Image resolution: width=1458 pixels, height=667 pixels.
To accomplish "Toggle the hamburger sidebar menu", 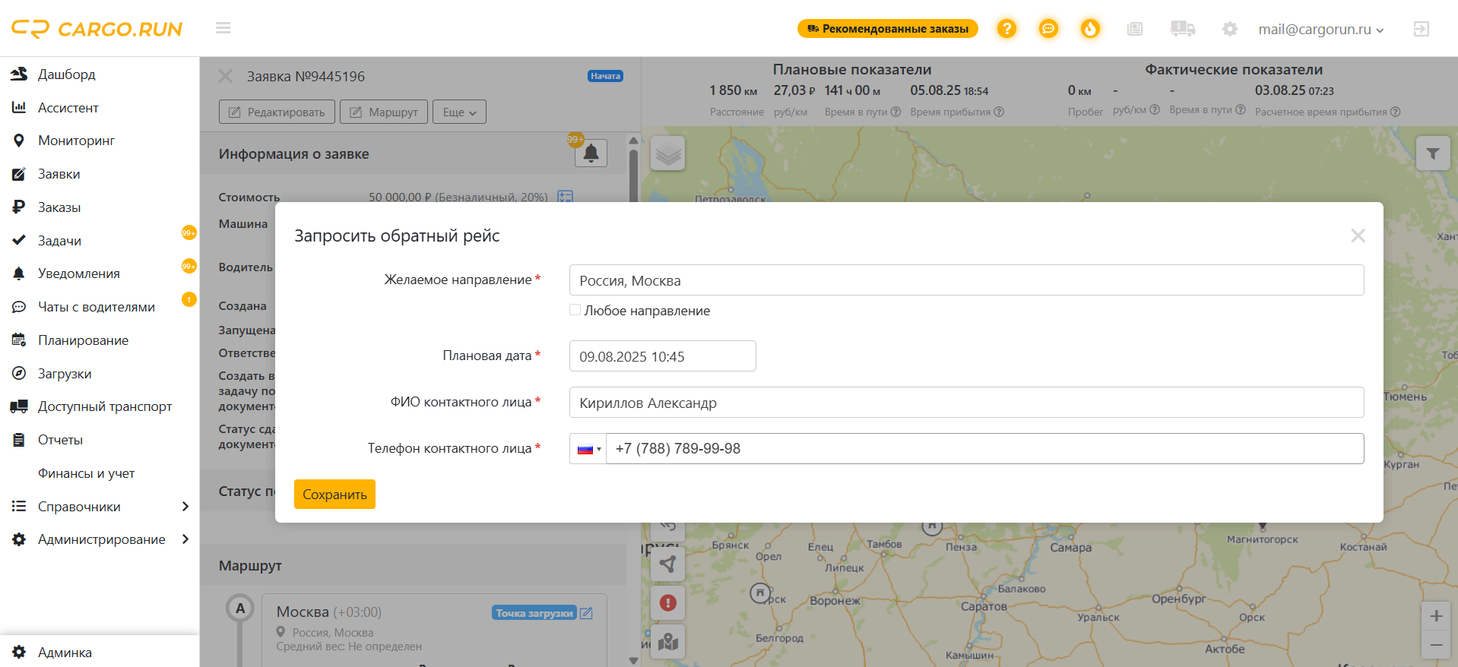I will pos(223,28).
